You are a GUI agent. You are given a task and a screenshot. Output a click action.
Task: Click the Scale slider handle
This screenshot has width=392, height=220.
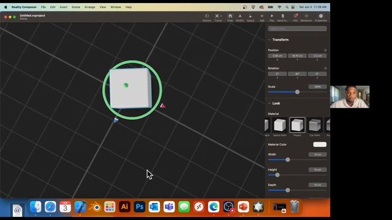[297, 92]
